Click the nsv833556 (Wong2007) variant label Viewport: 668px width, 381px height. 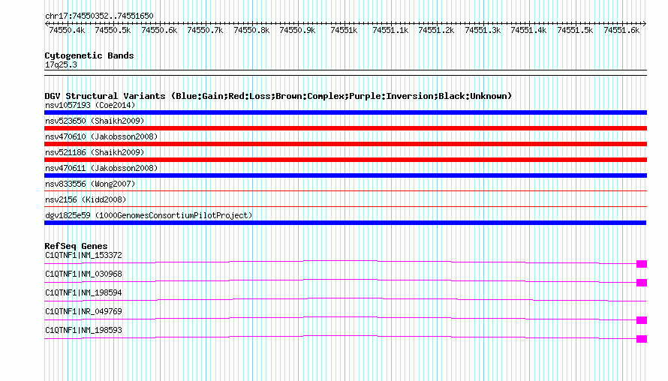[90, 184]
